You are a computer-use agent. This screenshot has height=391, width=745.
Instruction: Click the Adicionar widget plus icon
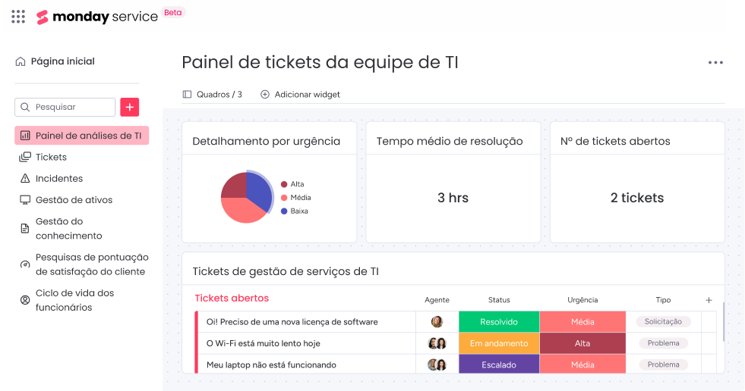point(265,95)
